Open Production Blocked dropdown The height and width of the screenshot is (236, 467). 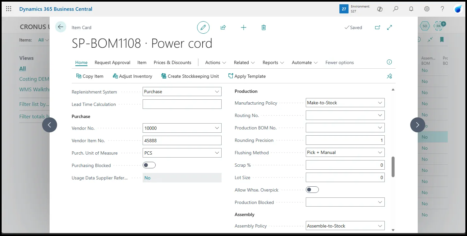pos(380,202)
